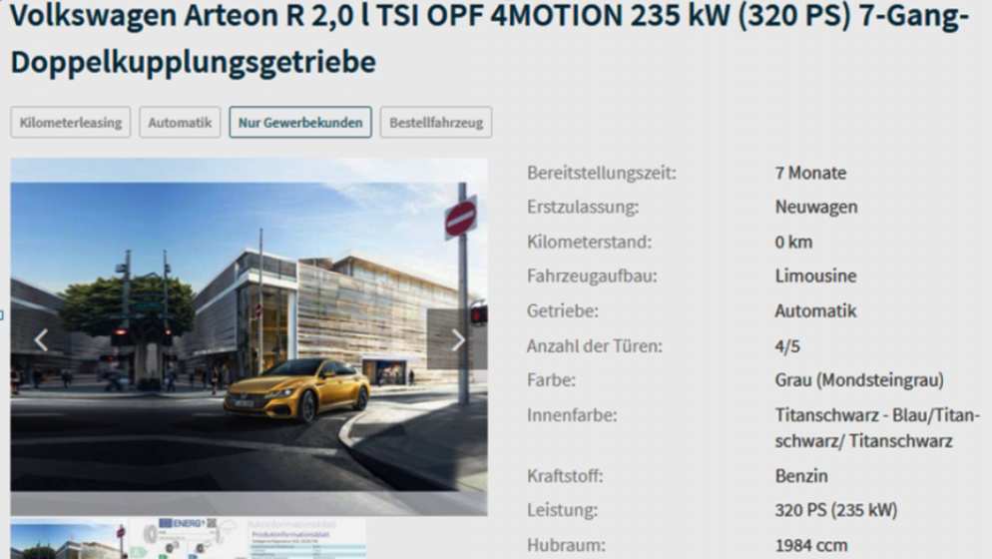The width and height of the screenshot is (992, 559).
Task: Click the 0 km Kilometerstand value
Action: 793,242
